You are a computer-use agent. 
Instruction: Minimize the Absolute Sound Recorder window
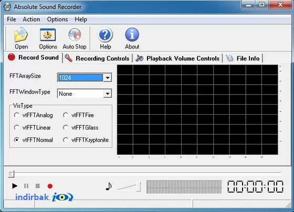pyautogui.click(x=248, y=5)
